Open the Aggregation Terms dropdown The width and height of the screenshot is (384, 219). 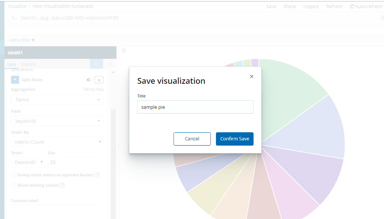click(x=57, y=100)
